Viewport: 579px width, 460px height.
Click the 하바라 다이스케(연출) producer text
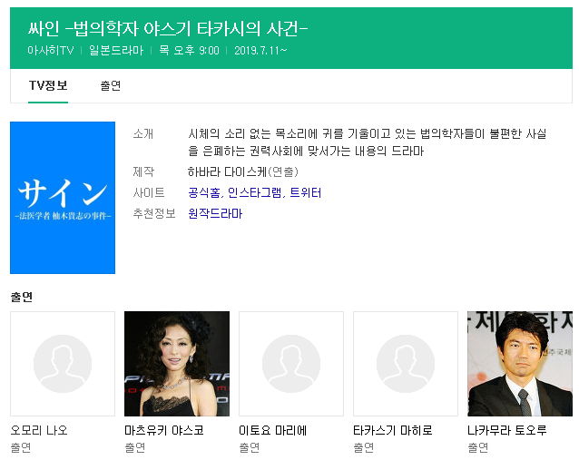click(243, 171)
